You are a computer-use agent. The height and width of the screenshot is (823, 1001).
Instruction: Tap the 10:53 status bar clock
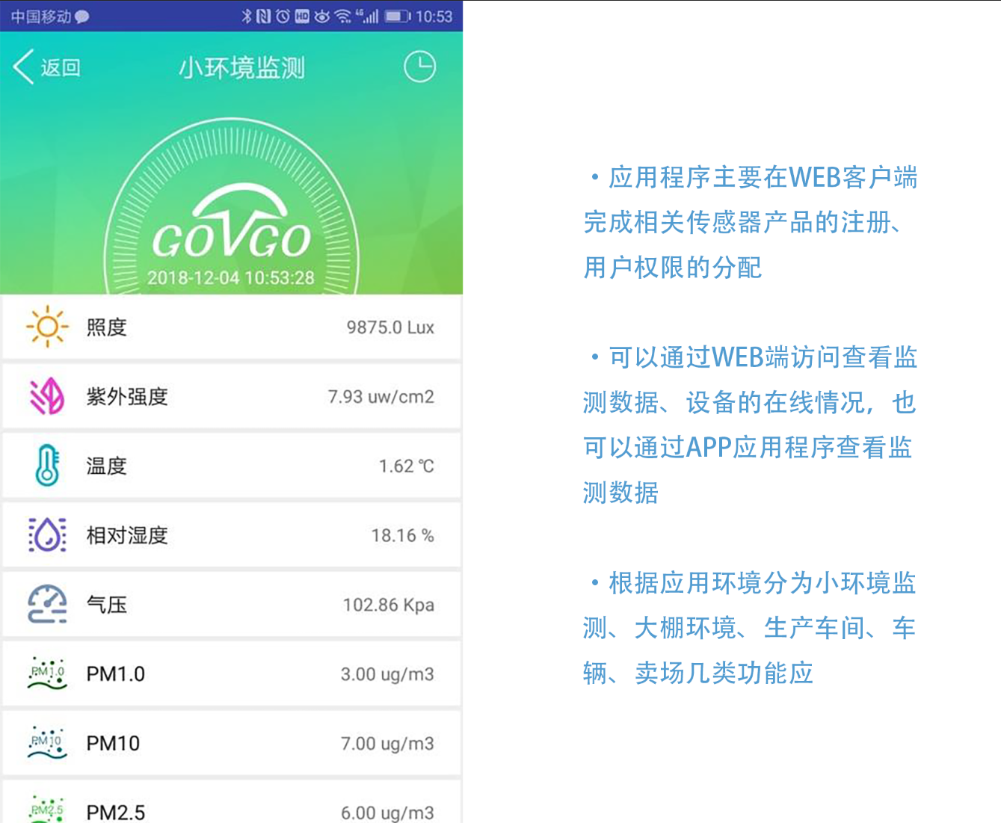434,16
